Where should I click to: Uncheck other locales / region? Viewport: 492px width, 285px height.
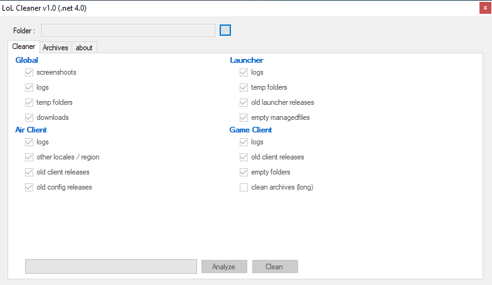point(29,157)
